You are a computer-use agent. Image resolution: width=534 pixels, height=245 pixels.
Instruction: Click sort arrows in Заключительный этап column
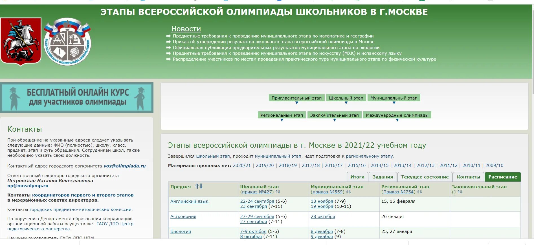pos(460,192)
